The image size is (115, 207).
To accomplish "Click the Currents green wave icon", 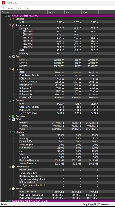I will coord(13,101).
